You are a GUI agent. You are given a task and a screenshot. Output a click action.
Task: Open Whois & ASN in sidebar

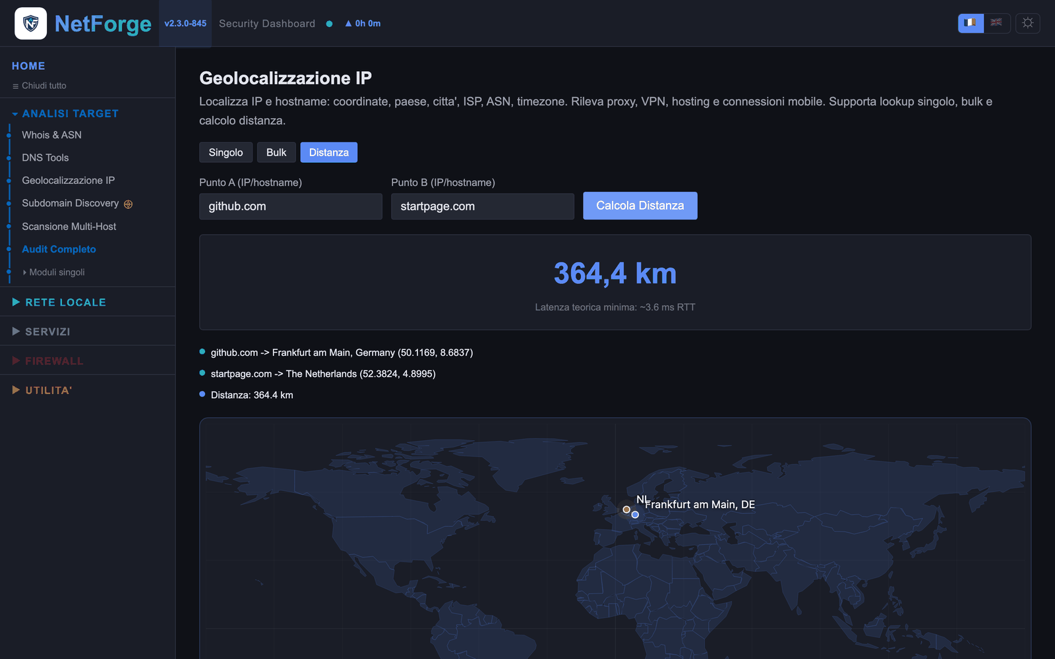(x=52, y=135)
